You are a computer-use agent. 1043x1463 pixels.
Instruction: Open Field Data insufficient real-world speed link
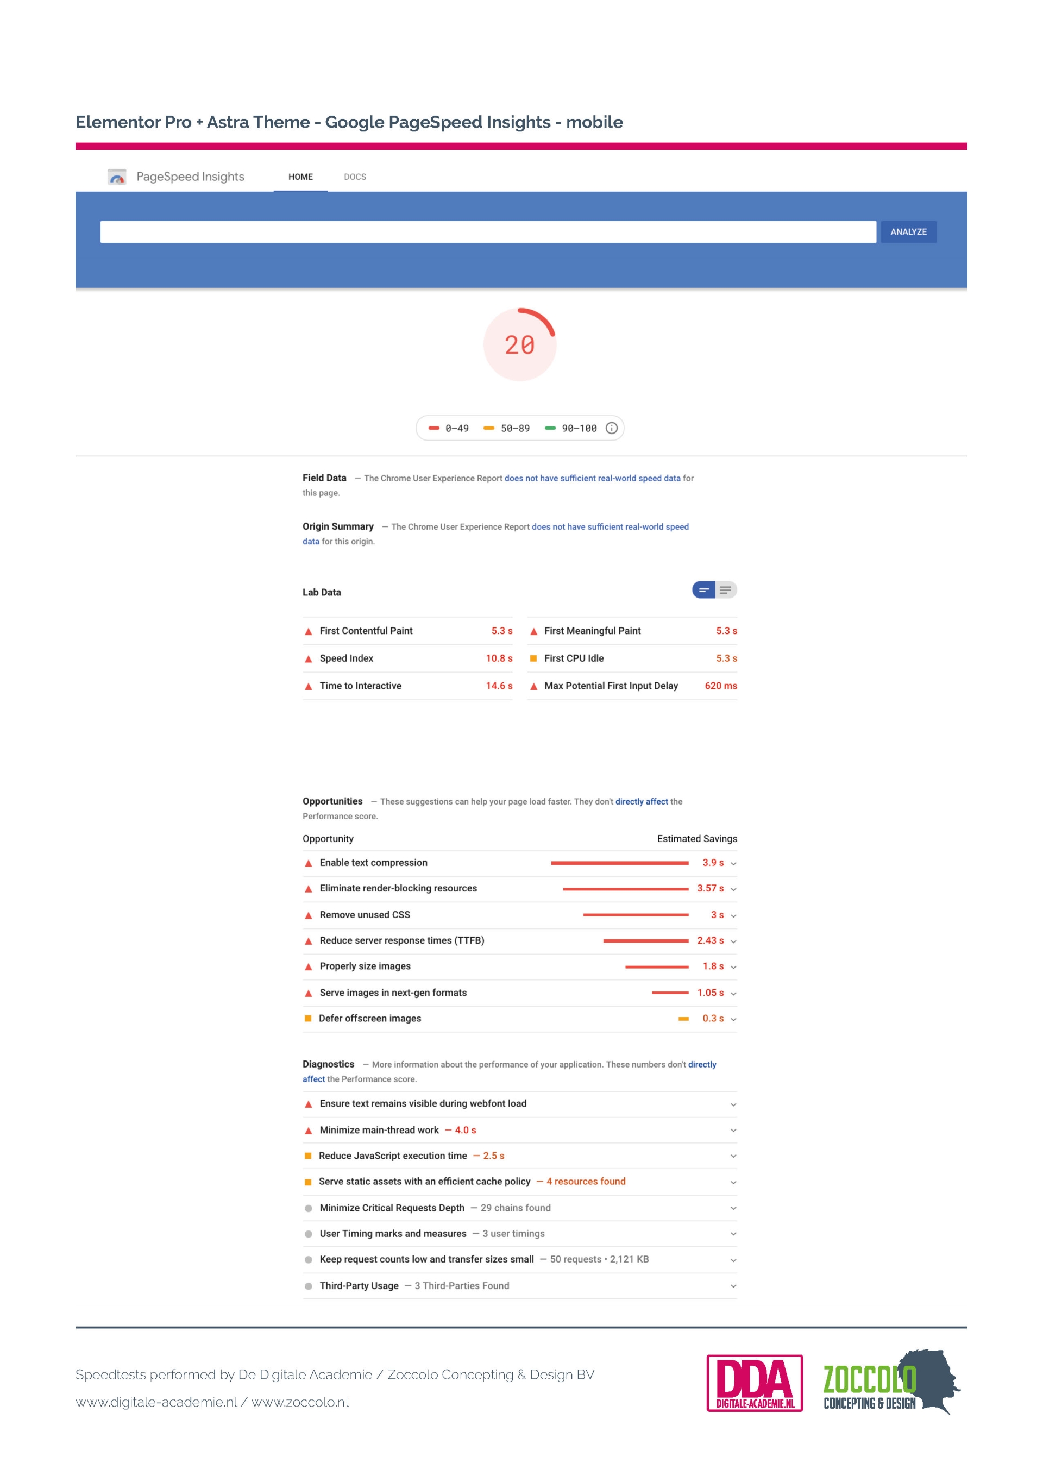tap(592, 479)
